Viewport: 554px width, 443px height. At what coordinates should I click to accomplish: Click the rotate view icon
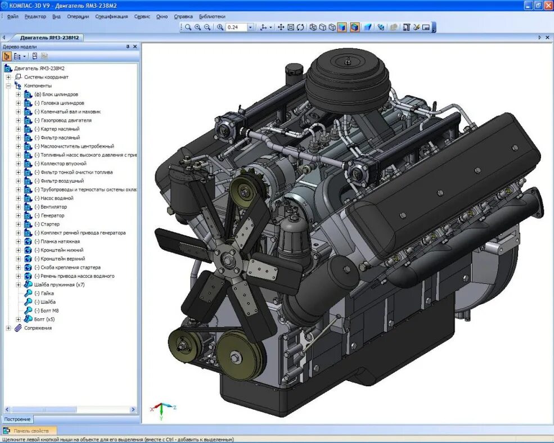click(x=301, y=27)
